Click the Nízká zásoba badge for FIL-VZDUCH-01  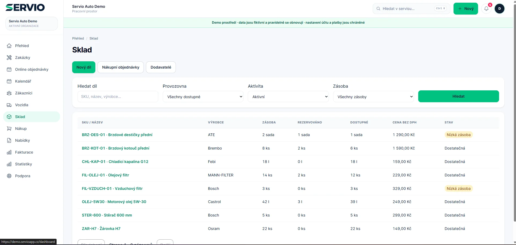[x=459, y=189]
